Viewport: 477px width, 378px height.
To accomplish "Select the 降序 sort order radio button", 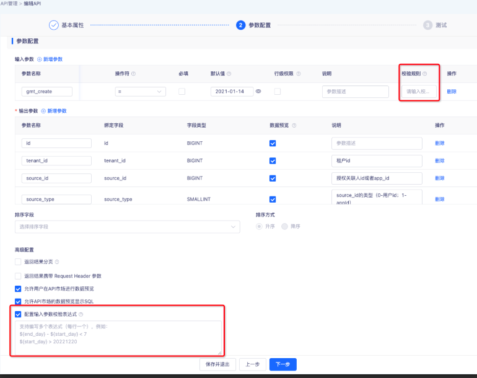I will point(285,227).
